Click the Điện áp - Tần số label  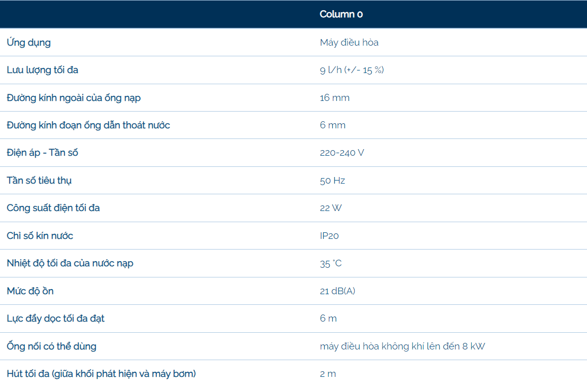click(x=43, y=153)
